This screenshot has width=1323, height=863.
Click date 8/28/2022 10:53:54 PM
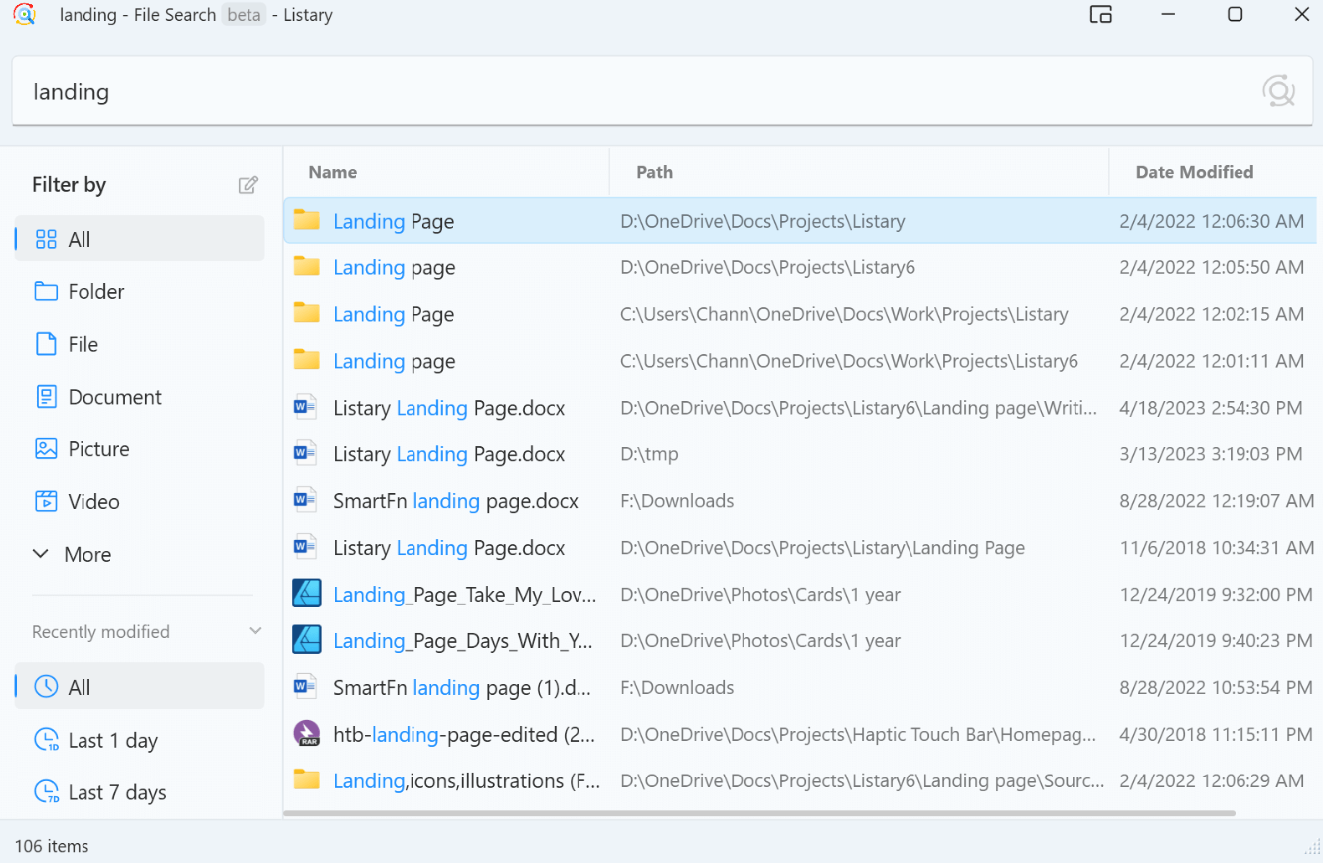click(x=1216, y=687)
